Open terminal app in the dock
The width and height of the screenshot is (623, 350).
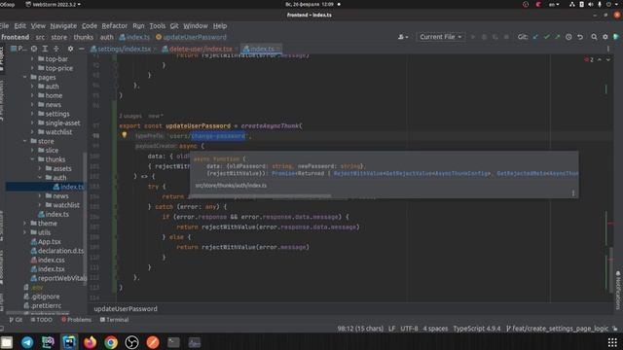(x=173, y=342)
